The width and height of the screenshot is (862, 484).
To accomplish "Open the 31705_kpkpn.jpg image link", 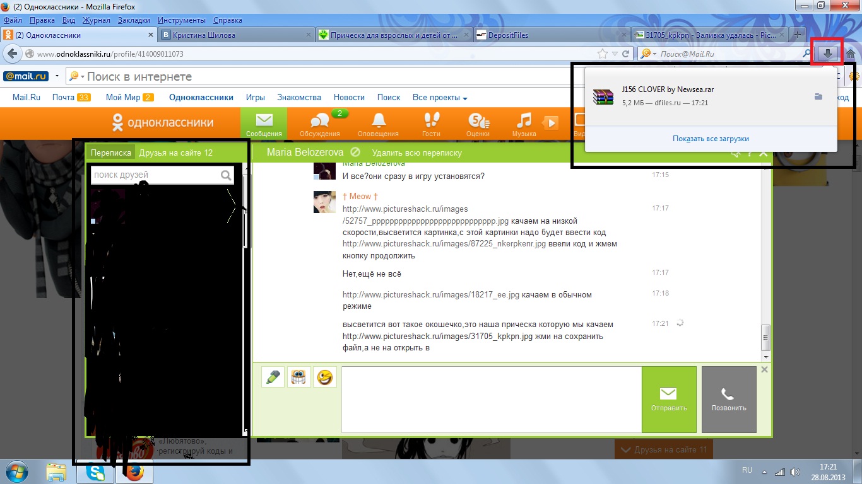I will [436, 336].
